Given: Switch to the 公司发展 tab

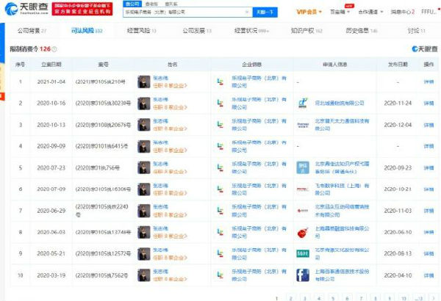Looking at the screenshot, I should [x=197, y=31].
